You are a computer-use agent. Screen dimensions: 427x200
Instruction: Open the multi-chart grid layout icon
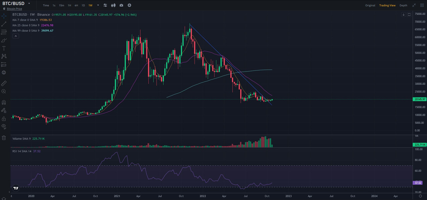pyautogui.click(x=421, y=5)
